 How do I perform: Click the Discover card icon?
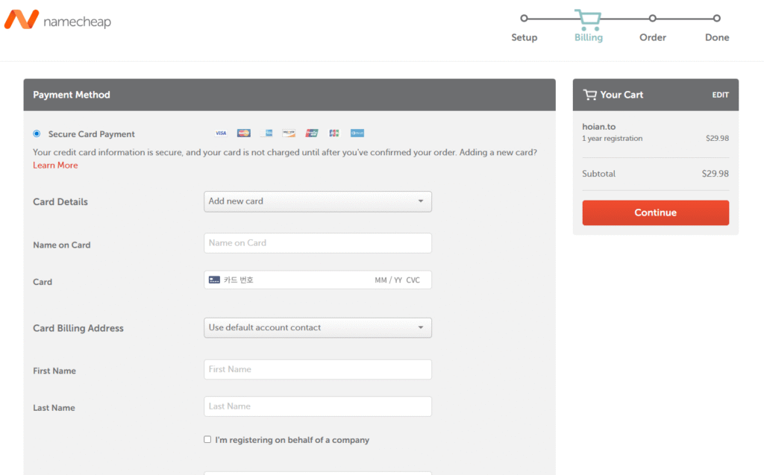pos(289,133)
